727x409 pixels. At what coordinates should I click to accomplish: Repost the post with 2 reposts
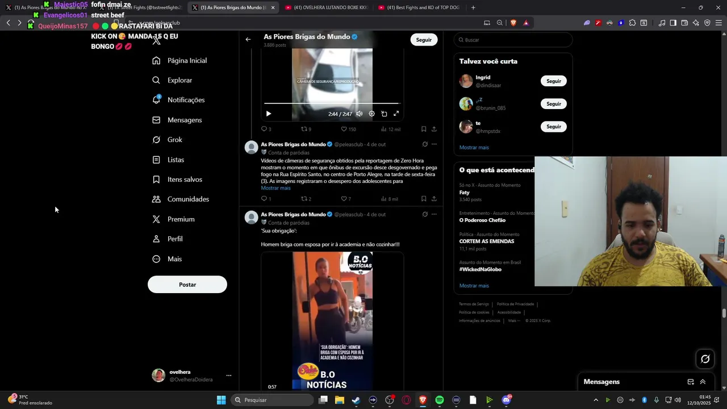tap(306, 199)
